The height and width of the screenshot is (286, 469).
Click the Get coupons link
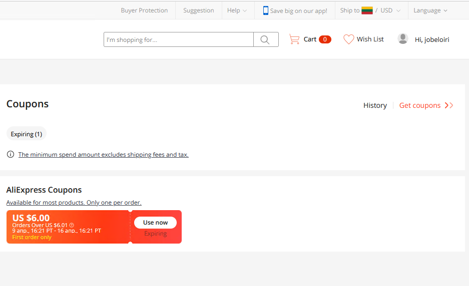coord(419,105)
